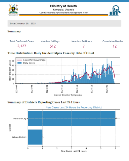Click the Cumulative Deaths label
The image size is (129, 161).
coord(112,41)
